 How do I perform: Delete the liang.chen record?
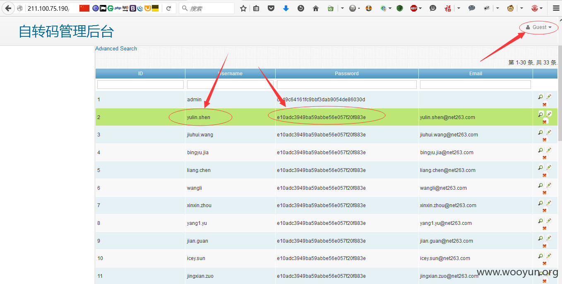(545, 175)
